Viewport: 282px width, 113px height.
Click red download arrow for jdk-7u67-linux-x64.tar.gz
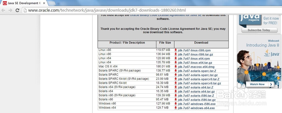coord(176,62)
